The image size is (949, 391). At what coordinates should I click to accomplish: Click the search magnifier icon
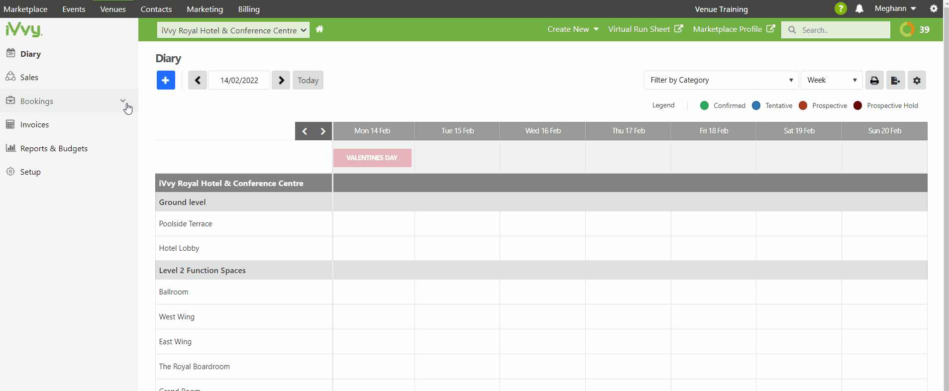pos(792,30)
